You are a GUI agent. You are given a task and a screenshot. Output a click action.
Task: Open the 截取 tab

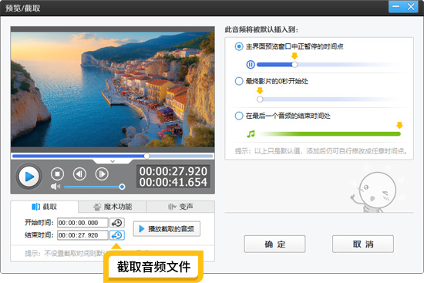pos(45,207)
